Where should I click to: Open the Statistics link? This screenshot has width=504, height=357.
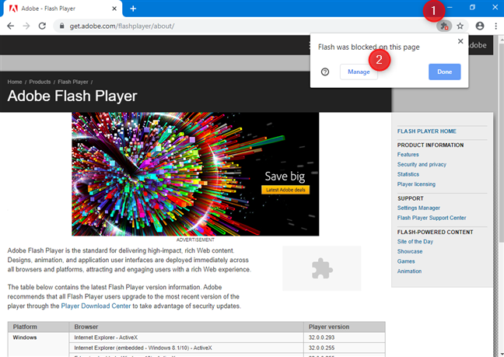(408, 174)
